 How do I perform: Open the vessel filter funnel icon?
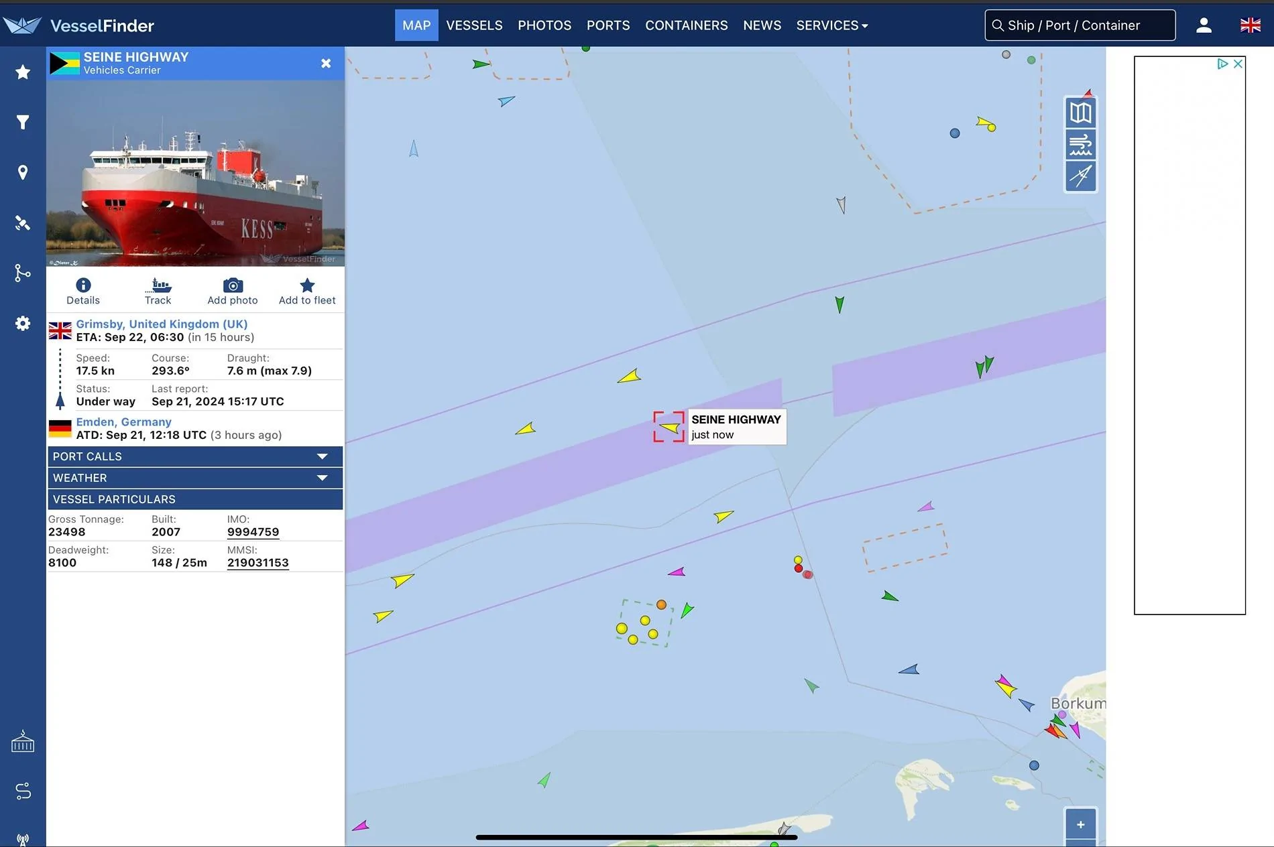(23, 122)
